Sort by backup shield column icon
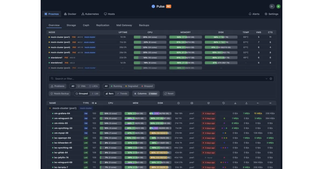This screenshot has width=323, height=169. coord(209,103)
